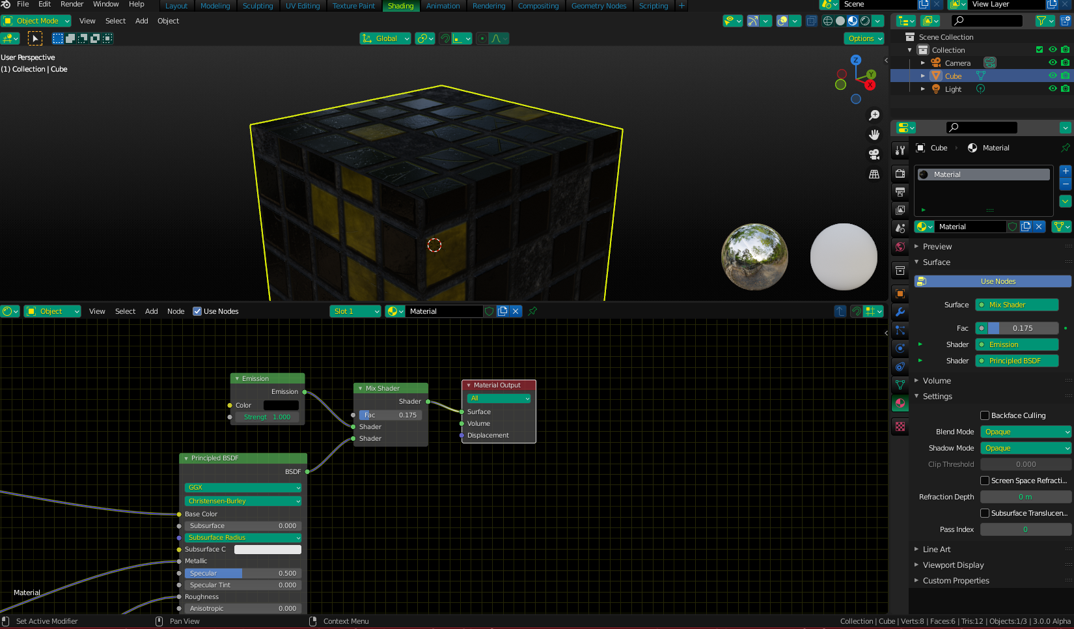This screenshot has height=629, width=1074.
Task: Open the Node menu in node editor
Action: tap(176, 311)
